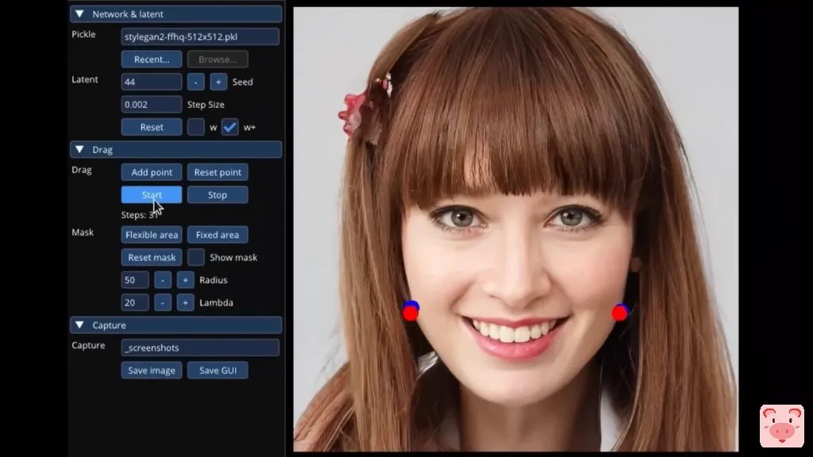Viewport: 813px width, 457px height.
Task: Toggle the Show mask checkbox
Action: point(195,258)
